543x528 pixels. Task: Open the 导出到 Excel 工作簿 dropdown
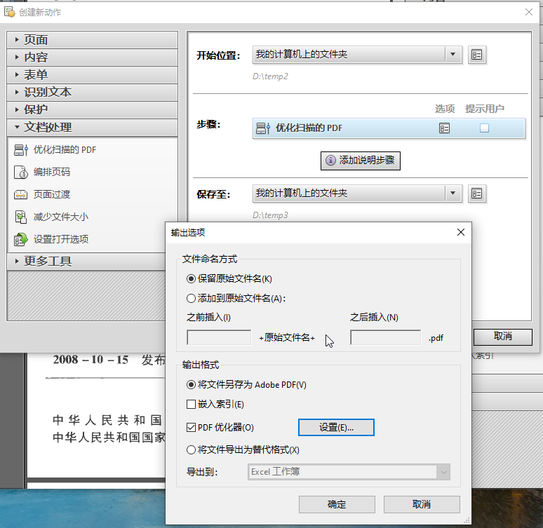(349, 472)
